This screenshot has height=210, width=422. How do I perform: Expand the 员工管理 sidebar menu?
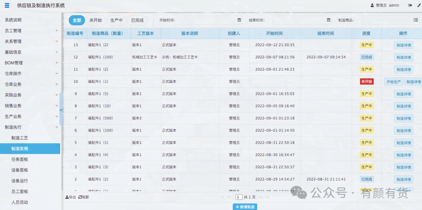(x=30, y=30)
